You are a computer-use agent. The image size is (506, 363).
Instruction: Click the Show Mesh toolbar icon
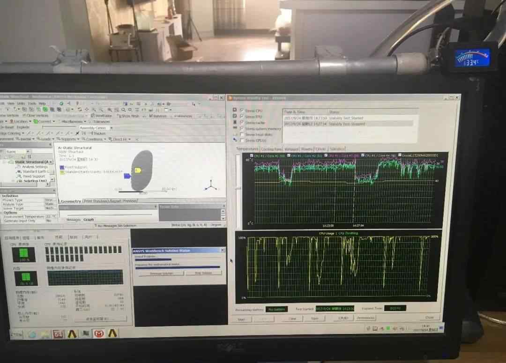pyautogui.click(x=128, y=116)
